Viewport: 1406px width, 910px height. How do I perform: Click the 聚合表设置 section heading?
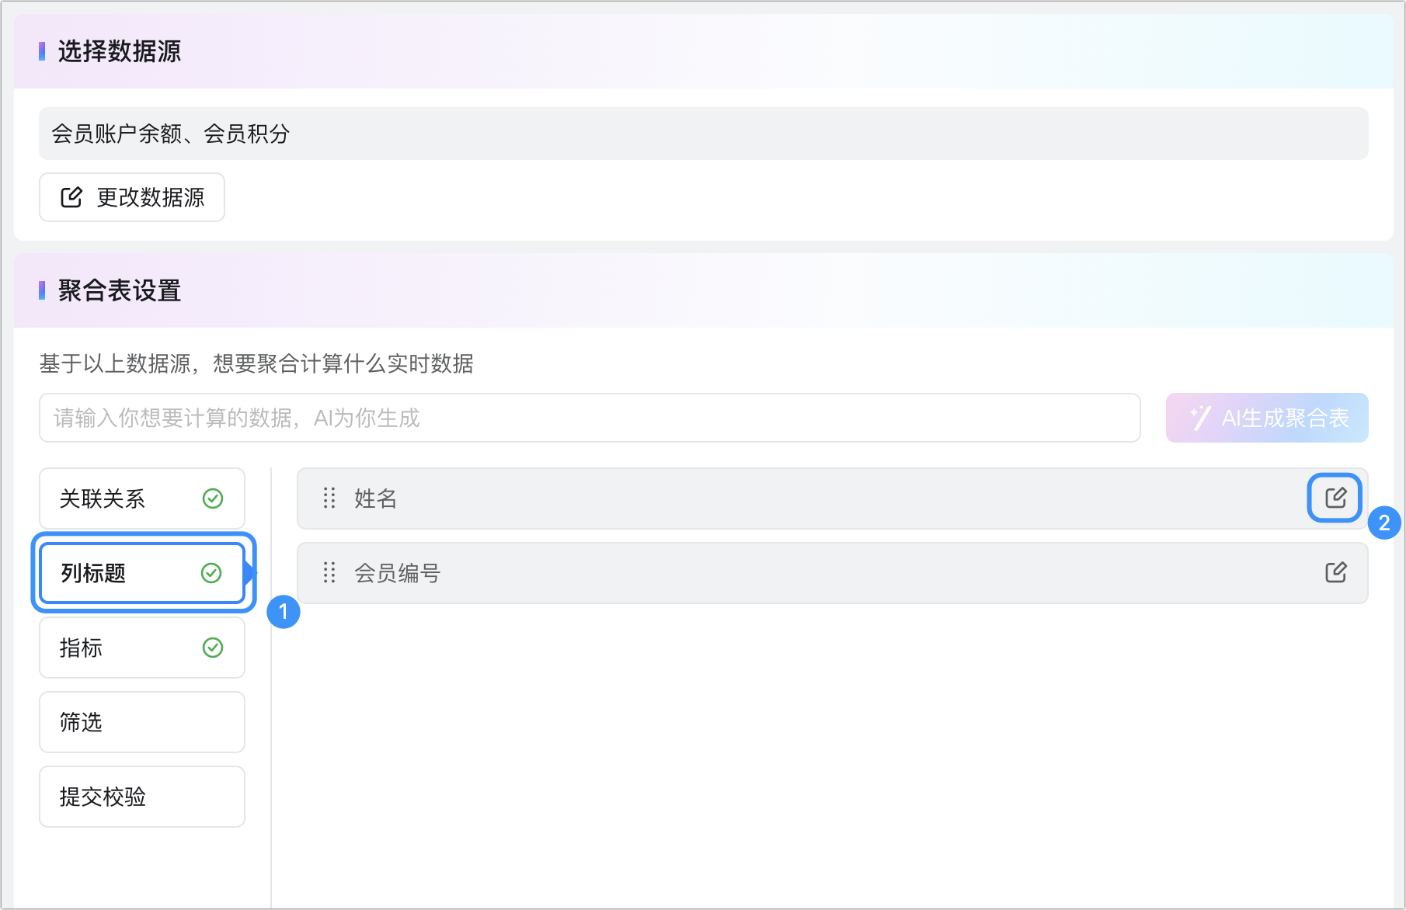[119, 290]
